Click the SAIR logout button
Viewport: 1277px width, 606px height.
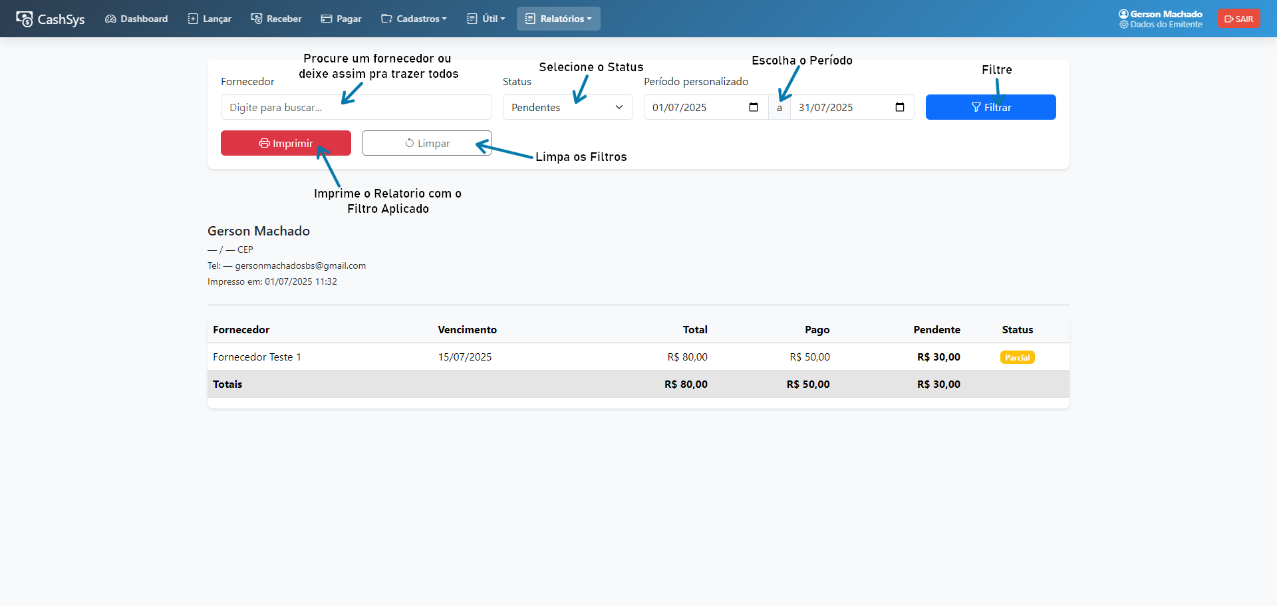[1239, 19]
